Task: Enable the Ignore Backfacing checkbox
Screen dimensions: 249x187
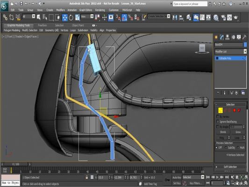Action: coord(218,122)
